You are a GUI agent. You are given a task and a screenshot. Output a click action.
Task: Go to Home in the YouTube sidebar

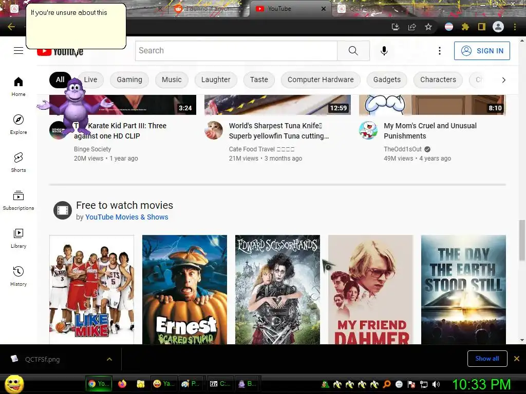coord(18,86)
